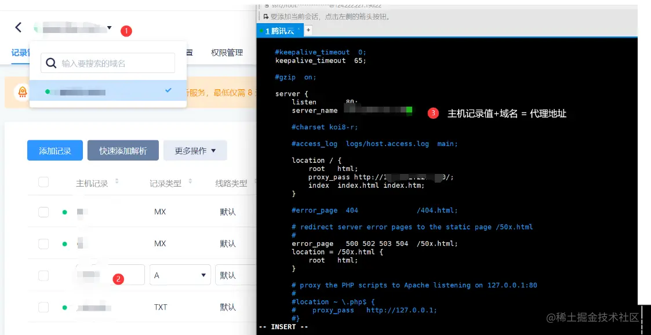This screenshot has width=651, height=335.
Task: Click the 默认 line type field in edit row
Action: pyautogui.click(x=235, y=275)
